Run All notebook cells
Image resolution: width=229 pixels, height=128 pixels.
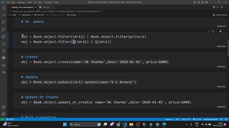click(x=39, y=15)
